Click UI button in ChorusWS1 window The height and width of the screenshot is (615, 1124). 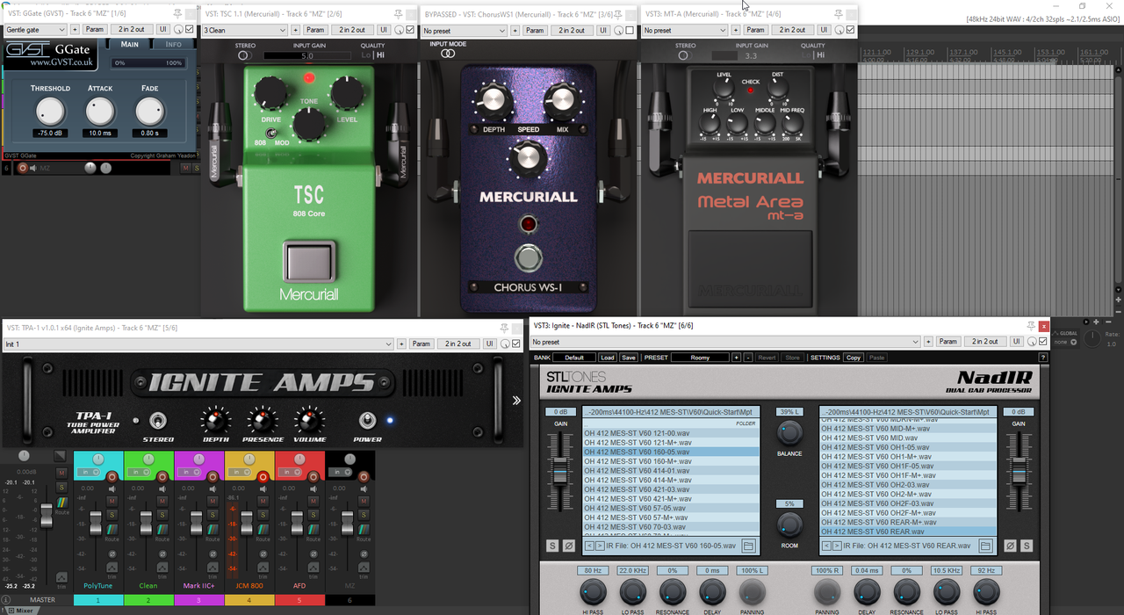(603, 30)
